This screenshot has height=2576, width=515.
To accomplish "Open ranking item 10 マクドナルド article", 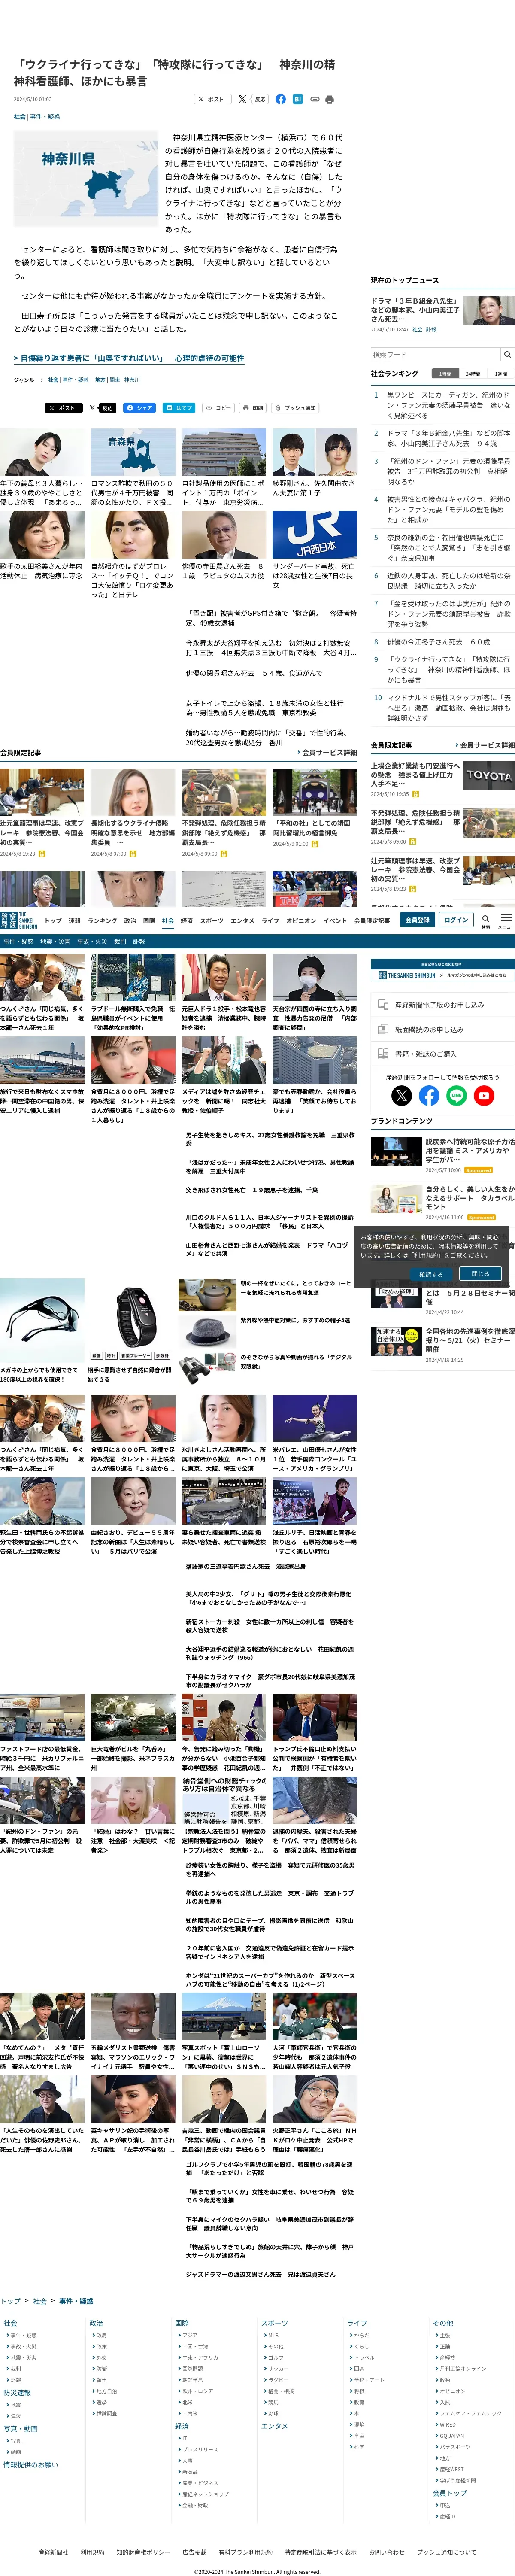I will click(x=449, y=708).
